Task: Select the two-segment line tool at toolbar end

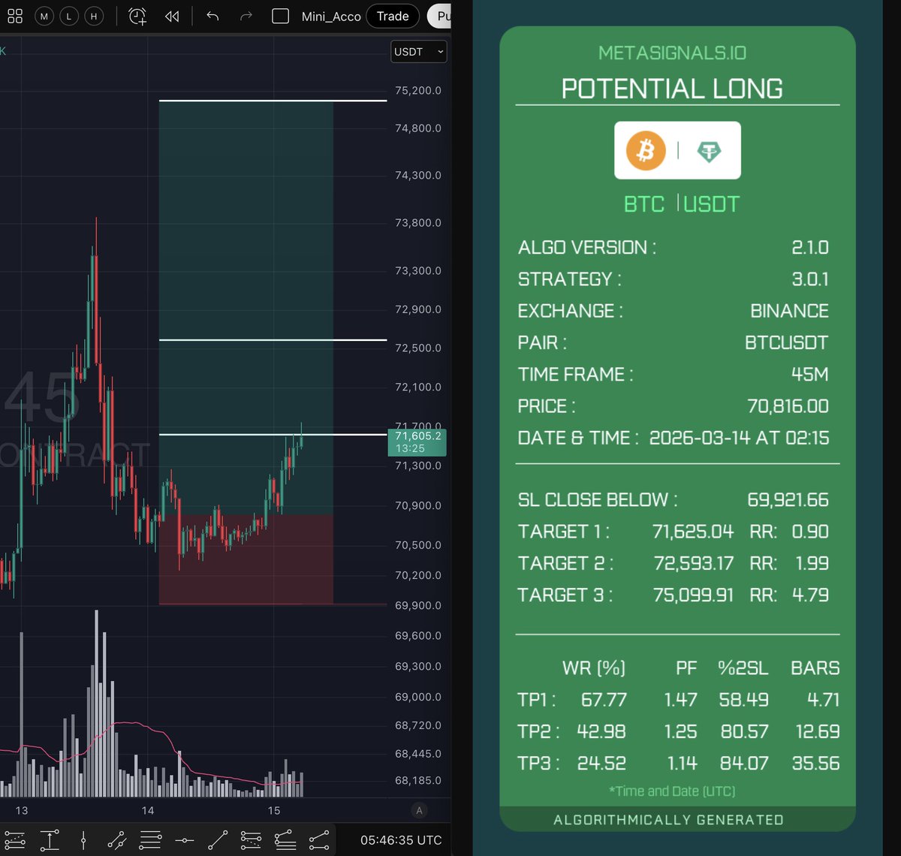Action: pos(318,840)
